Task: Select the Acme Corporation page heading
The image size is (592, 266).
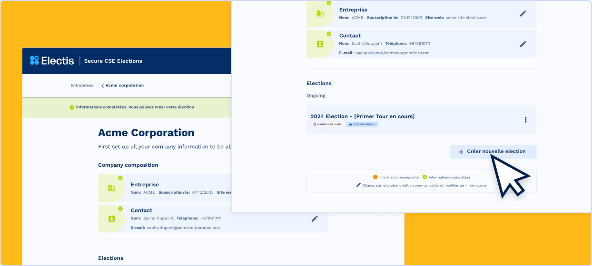Action: (146, 133)
